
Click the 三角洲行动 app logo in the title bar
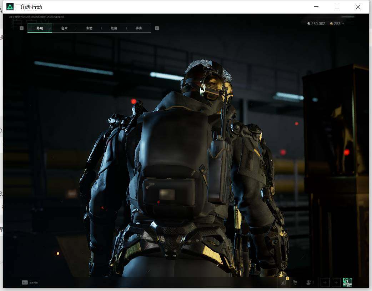[x=10, y=7]
